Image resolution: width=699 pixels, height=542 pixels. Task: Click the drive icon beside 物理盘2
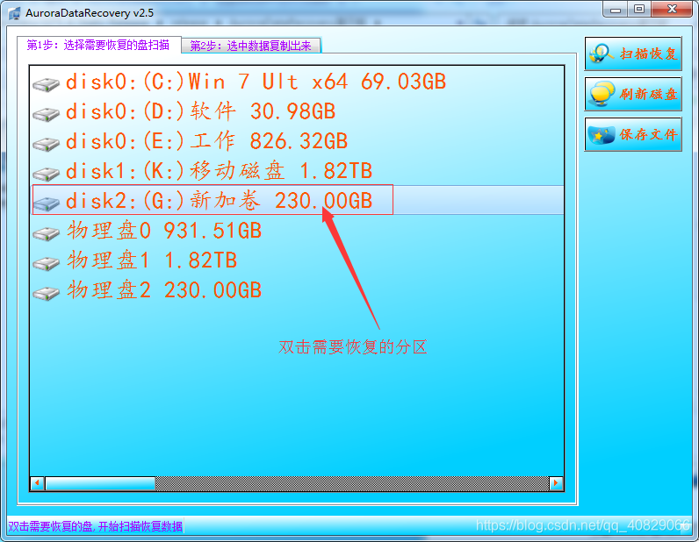coord(46,293)
